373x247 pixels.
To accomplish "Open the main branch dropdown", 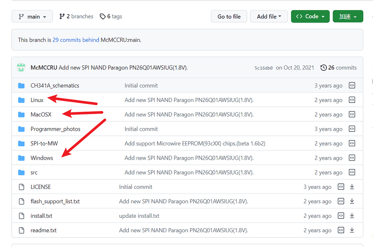I will pos(32,17).
